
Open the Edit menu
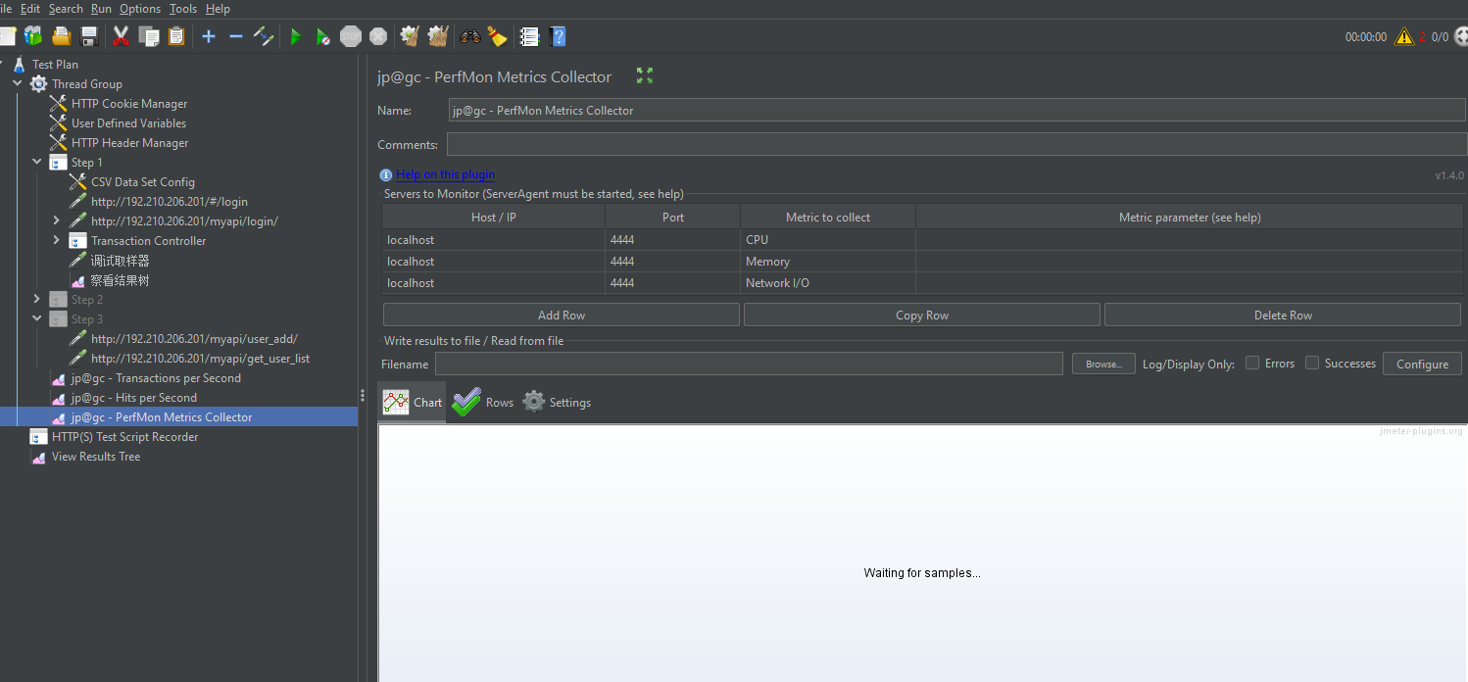pyautogui.click(x=30, y=9)
